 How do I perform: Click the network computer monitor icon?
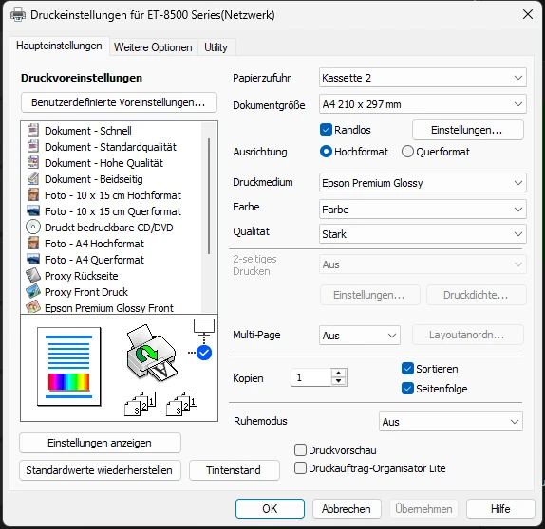coord(204,327)
